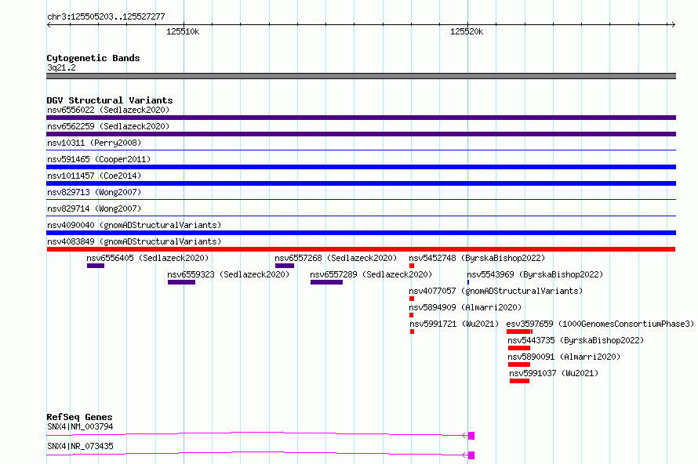Image resolution: width=698 pixels, height=464 pixels.
Task: Open the RefSeq Genes track title
Action: click(79, 417)
